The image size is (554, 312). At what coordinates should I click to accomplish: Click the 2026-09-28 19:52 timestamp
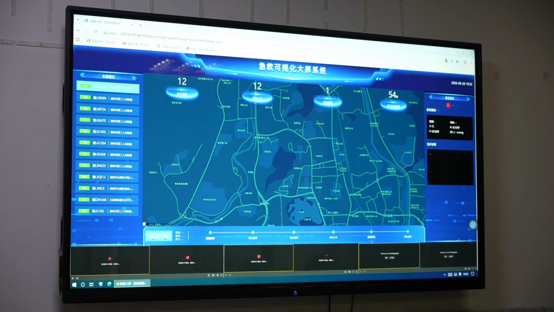coord(462,84)
